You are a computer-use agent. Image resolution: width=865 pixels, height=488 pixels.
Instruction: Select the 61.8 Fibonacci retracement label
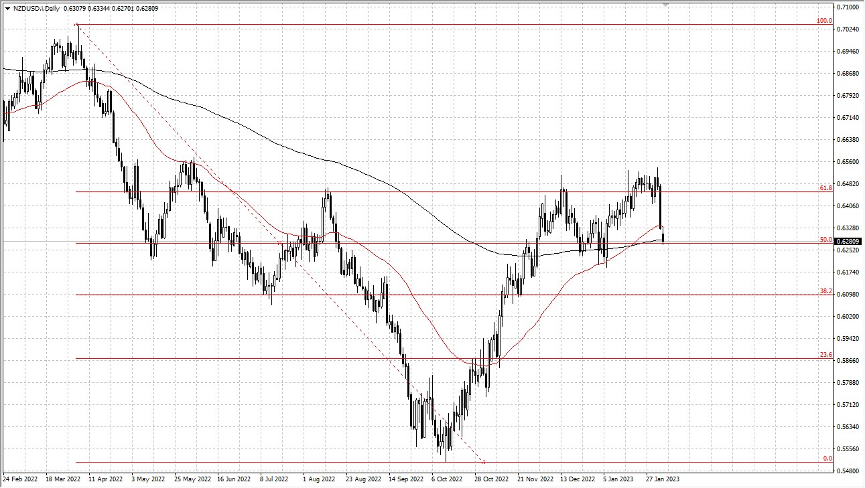[825, 188]
